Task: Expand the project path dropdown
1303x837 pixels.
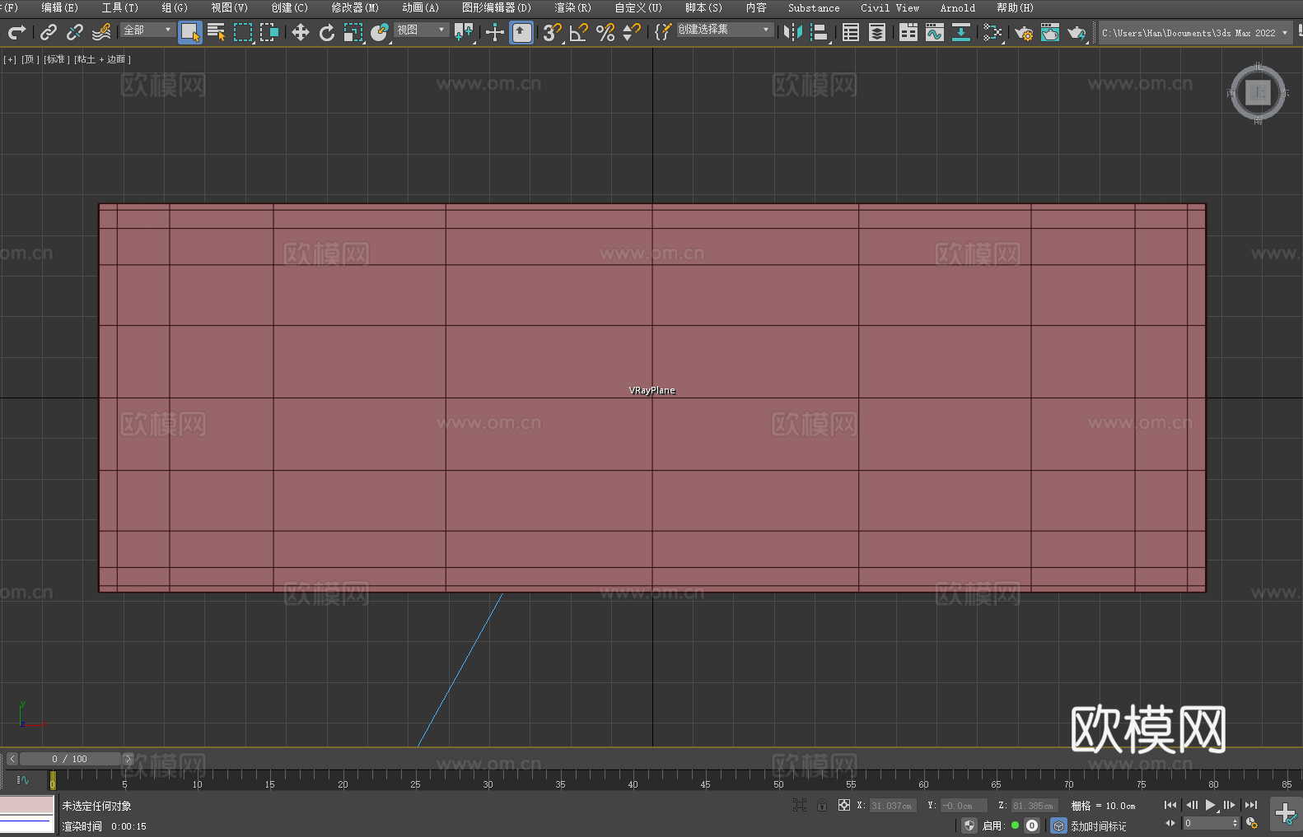Action: point(1284,33)
